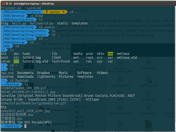176x132 pixels.
Task: Click the block cursor at the last prompt
Action: pyautogui.click(x=25, y=126)
